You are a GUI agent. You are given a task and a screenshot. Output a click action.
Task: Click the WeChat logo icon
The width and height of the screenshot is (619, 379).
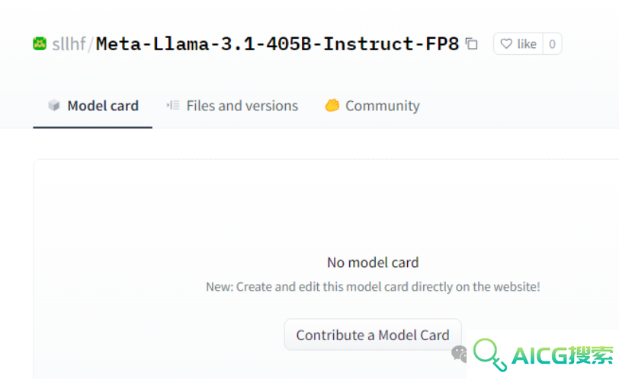pos(459,353)
